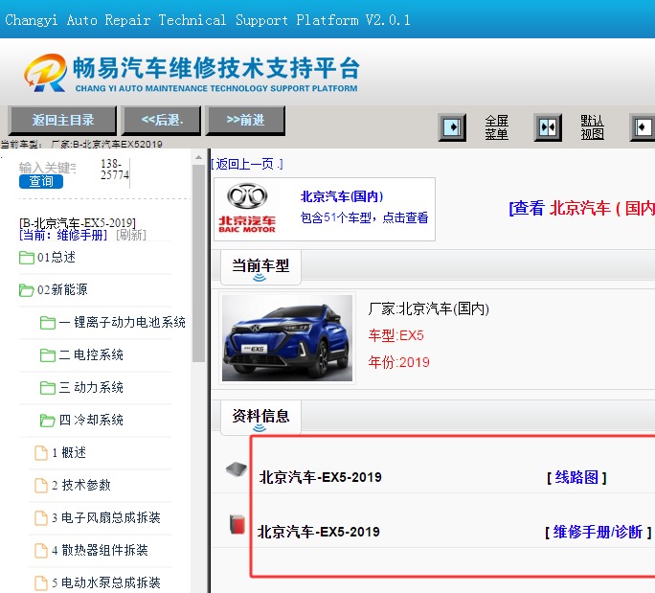Open the [维修手册/诊断] link
655x593 pixels.
point(598,532)
